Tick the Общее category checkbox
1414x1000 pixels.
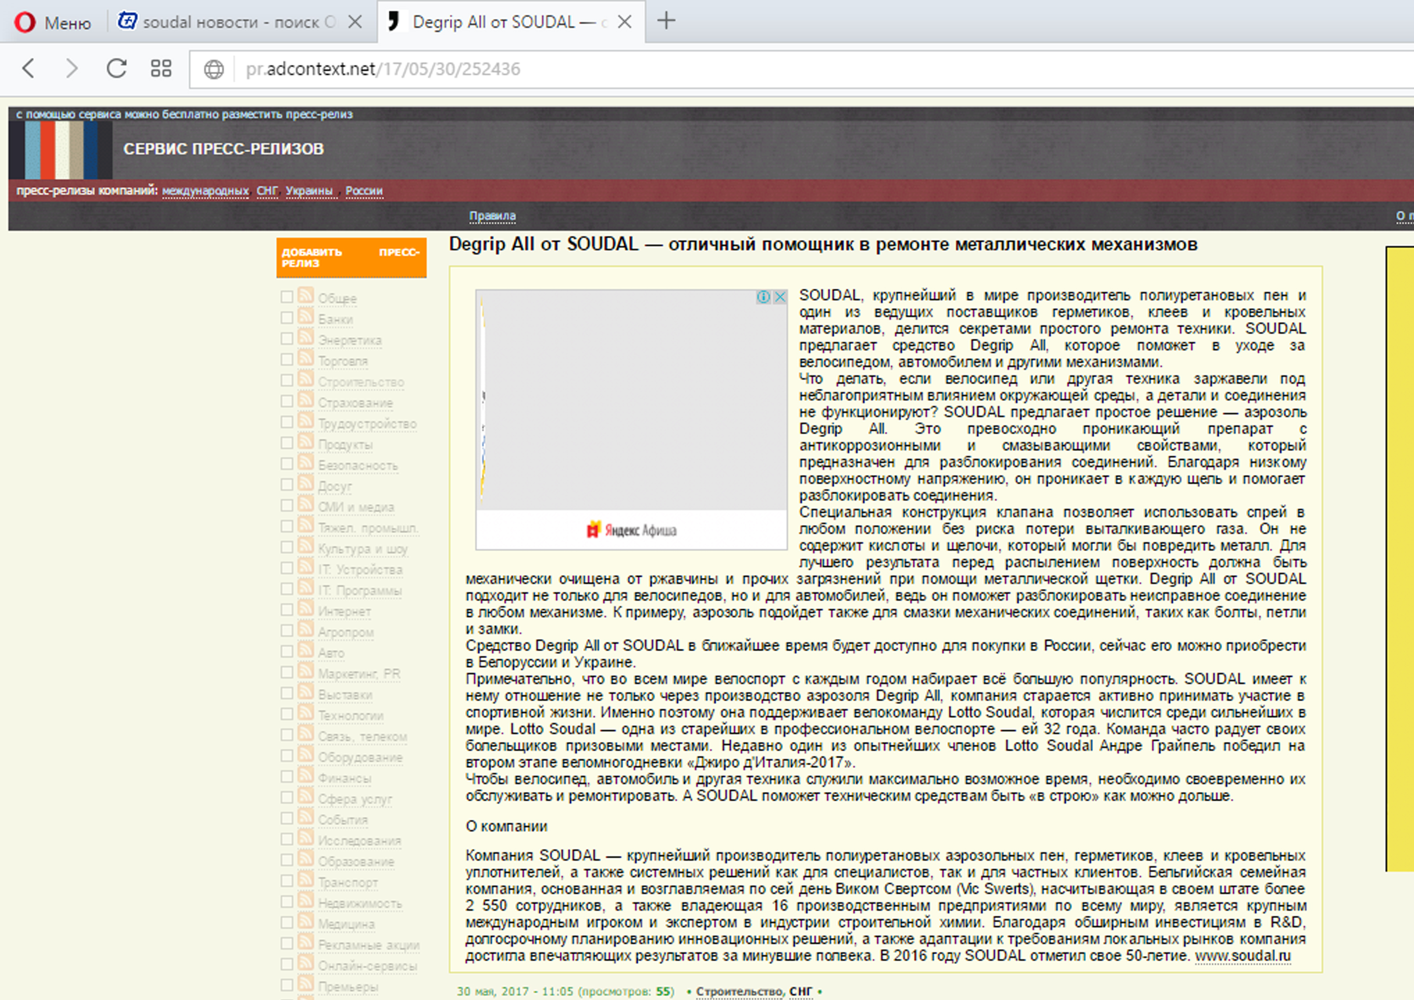(x=286, y=297)
